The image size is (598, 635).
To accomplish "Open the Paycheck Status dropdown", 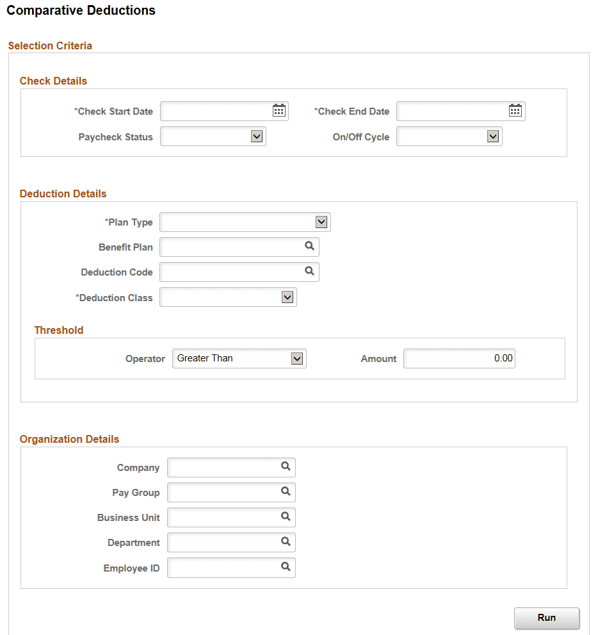I will (256, 136).
